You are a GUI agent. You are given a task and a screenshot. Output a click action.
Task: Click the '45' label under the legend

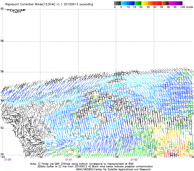pyautogui.click(x=175, y=7)
